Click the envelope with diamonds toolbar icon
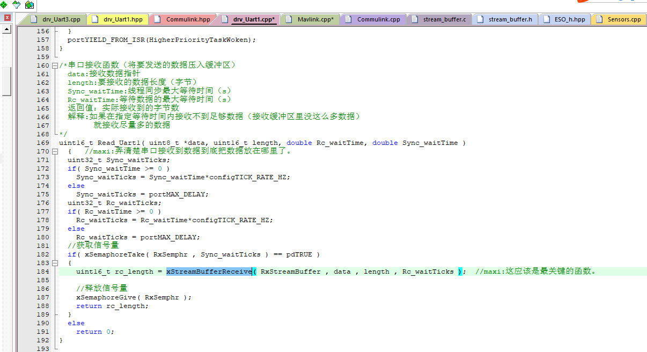 pos(30,5)
